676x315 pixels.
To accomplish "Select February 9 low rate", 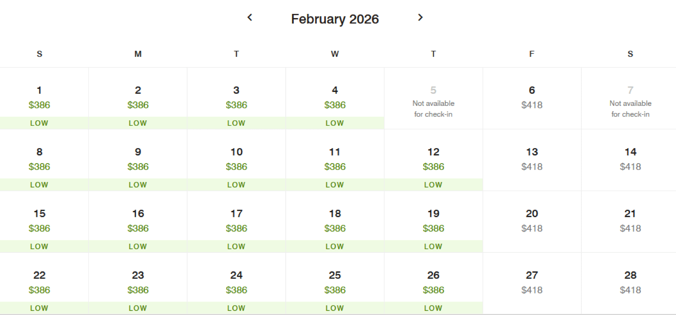I will [138, 160].
